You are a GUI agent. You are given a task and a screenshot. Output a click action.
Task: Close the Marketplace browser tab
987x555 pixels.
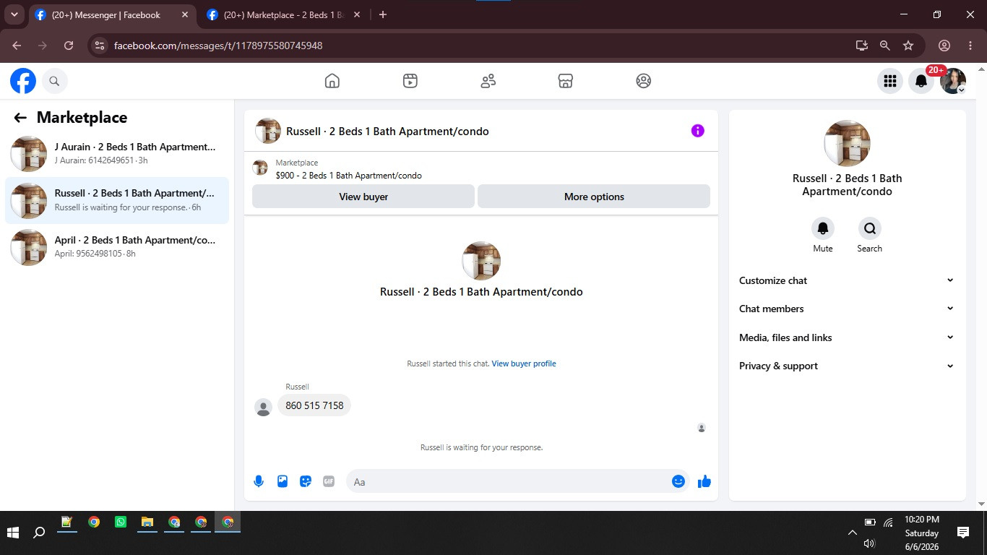(x=357, y=14)
